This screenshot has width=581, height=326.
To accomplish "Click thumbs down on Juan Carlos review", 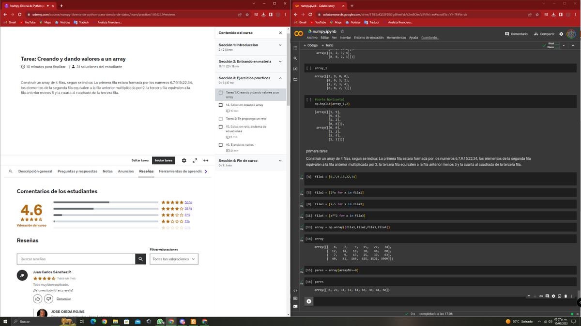I will point(48,299).
